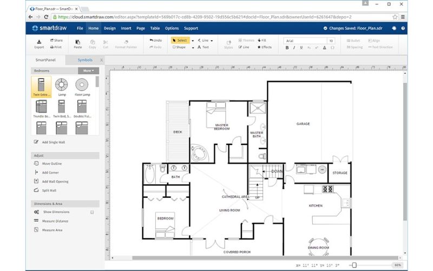
Task: Click the Align option
Action: coord(374,41)
